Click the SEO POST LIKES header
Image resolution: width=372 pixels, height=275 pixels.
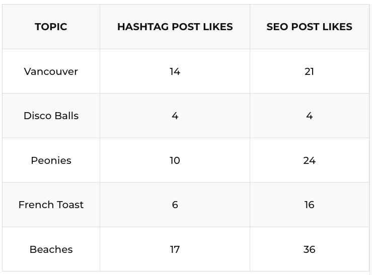click(x=310, y=27)
